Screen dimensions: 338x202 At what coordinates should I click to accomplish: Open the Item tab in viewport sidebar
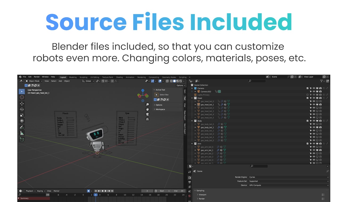tap(185, 91)
